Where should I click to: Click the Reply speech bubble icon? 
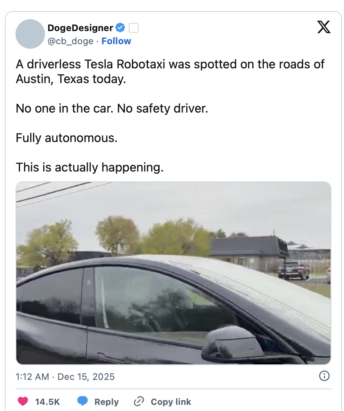point(83,402)
